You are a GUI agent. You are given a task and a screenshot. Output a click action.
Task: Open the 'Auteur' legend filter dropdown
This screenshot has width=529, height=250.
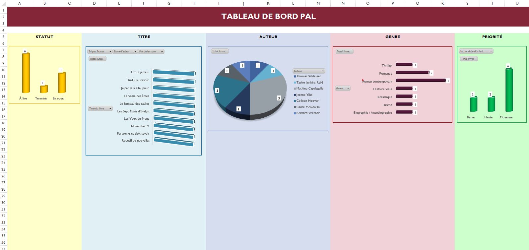click(322, 71)
